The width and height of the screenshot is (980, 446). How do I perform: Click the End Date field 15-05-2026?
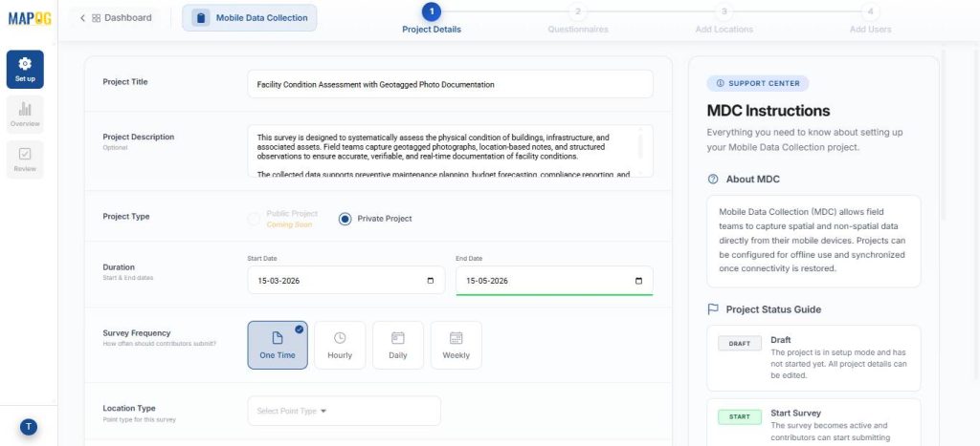point(554,281)
